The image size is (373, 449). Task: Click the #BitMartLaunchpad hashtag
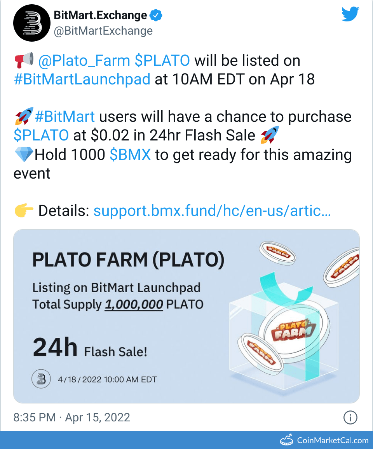pyautogui.click(x=82, y=79)
